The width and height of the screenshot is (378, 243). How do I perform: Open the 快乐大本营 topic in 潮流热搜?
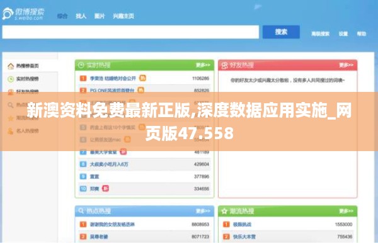(x=244, y=237)
